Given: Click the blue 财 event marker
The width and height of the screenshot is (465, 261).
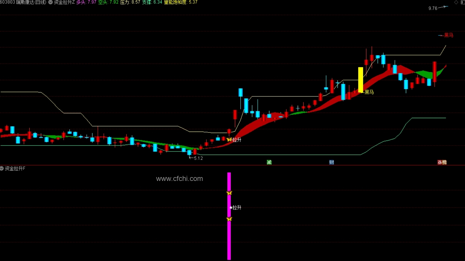Looking at the screenshot, I should point(332,162).
